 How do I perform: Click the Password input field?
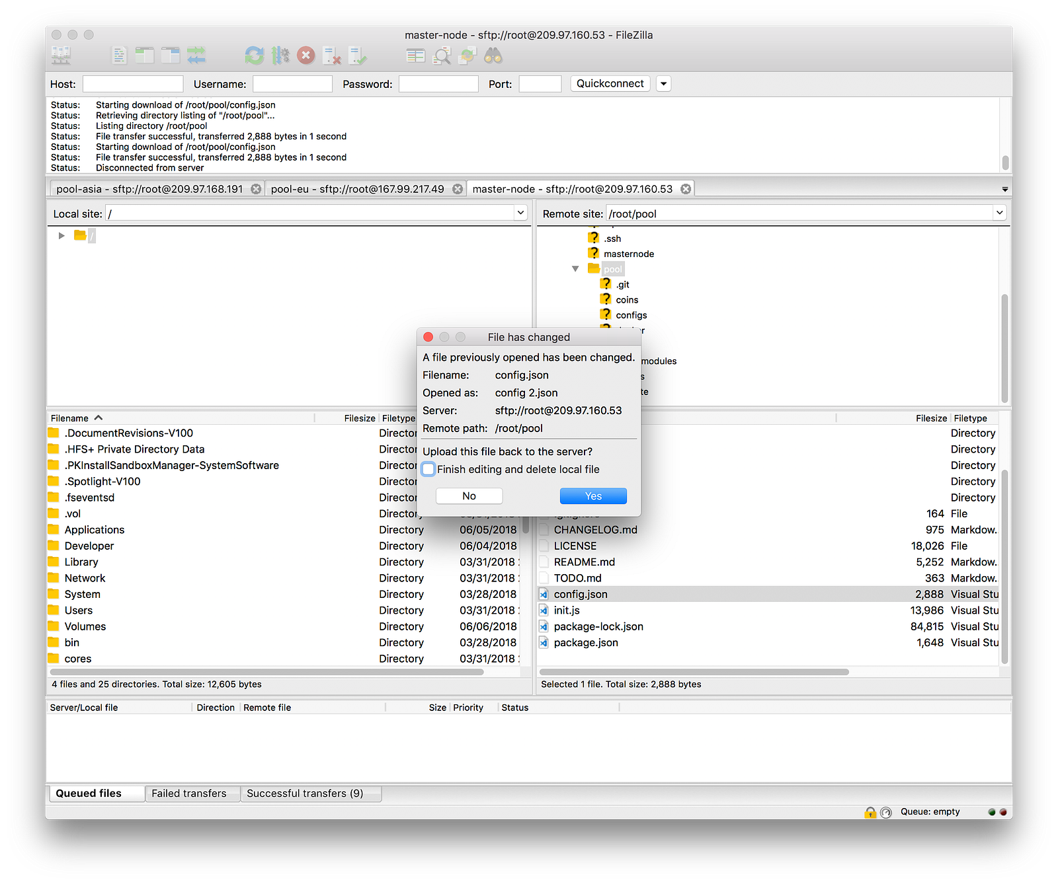pyautogui.click(x=438, y=84)
